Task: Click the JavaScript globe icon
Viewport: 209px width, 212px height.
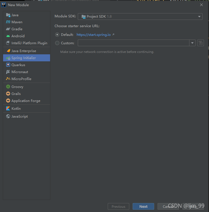Action: coord(8,116)
